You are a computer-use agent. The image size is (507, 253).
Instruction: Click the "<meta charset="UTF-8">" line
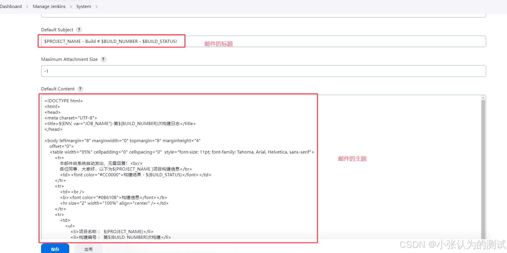pos(71,118)
